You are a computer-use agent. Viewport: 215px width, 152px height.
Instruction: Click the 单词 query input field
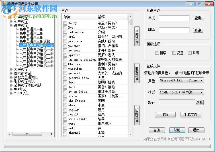[x=174, y=18]
